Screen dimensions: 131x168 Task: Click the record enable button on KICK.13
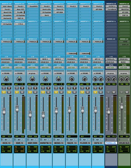click(x=9, y=88)
